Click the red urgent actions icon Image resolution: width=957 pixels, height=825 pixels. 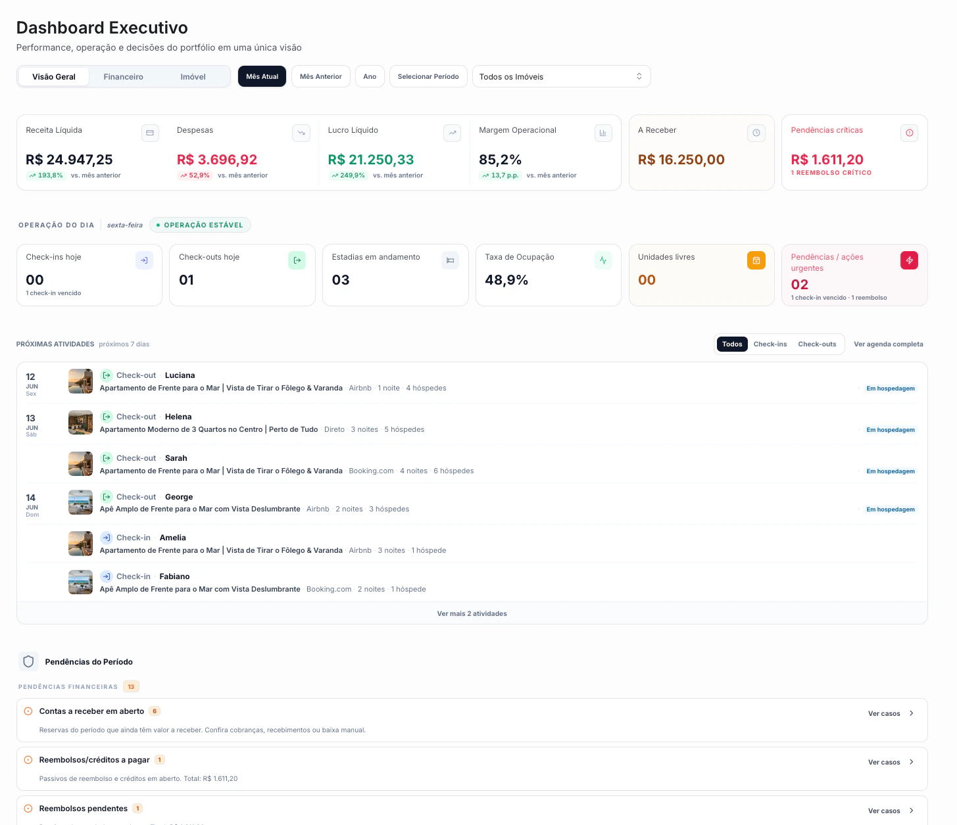(x=910, y=260)
